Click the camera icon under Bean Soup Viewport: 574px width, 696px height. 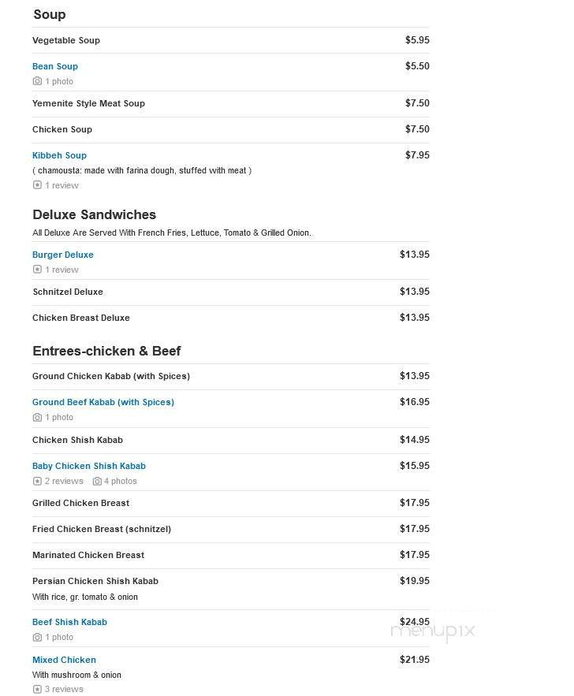(x=36, y=81)
